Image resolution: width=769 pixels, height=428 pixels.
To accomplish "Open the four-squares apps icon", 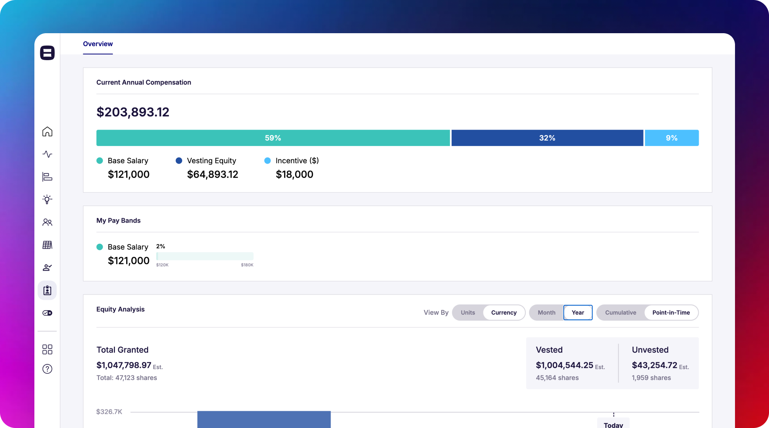I will click(x=47, y=349).
